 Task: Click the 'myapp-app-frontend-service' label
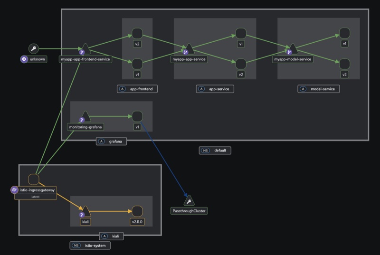coord(85,59)
